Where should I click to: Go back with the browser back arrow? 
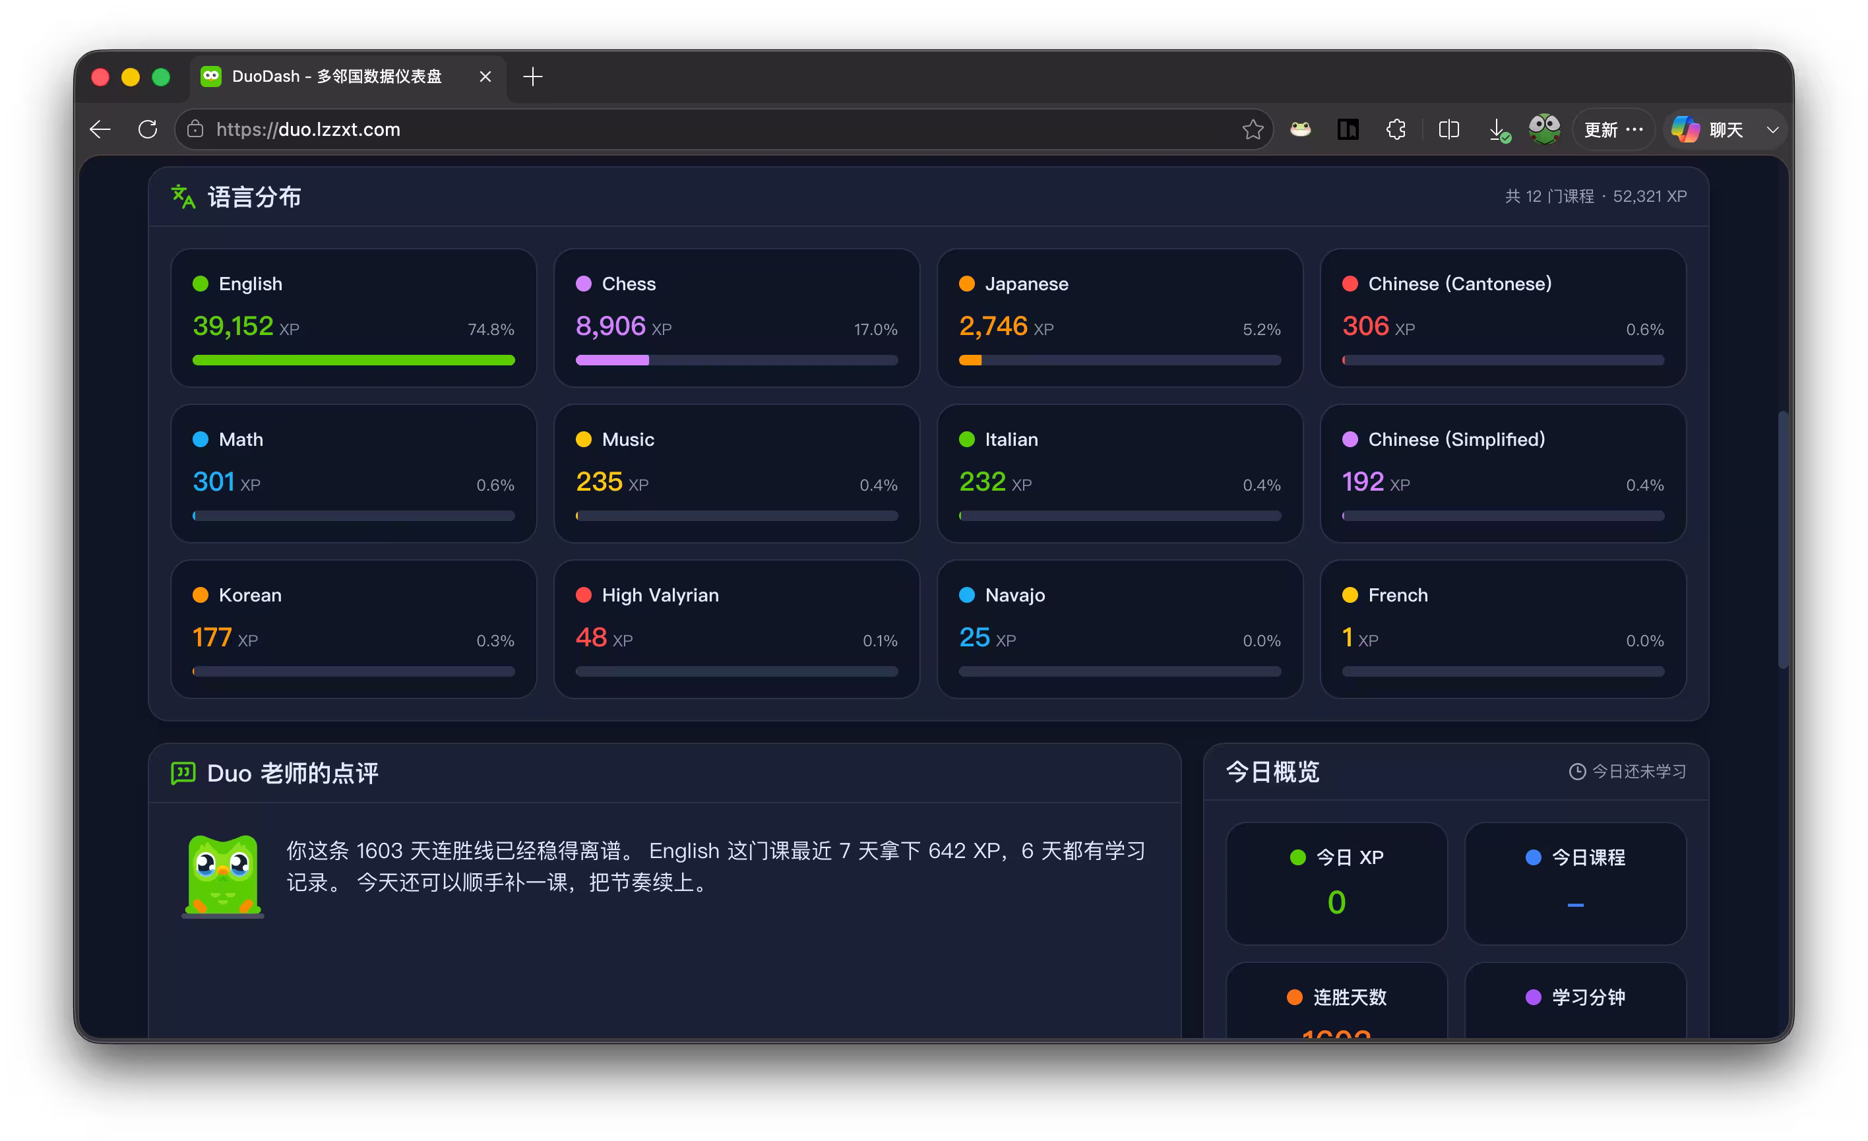point(100,130)
